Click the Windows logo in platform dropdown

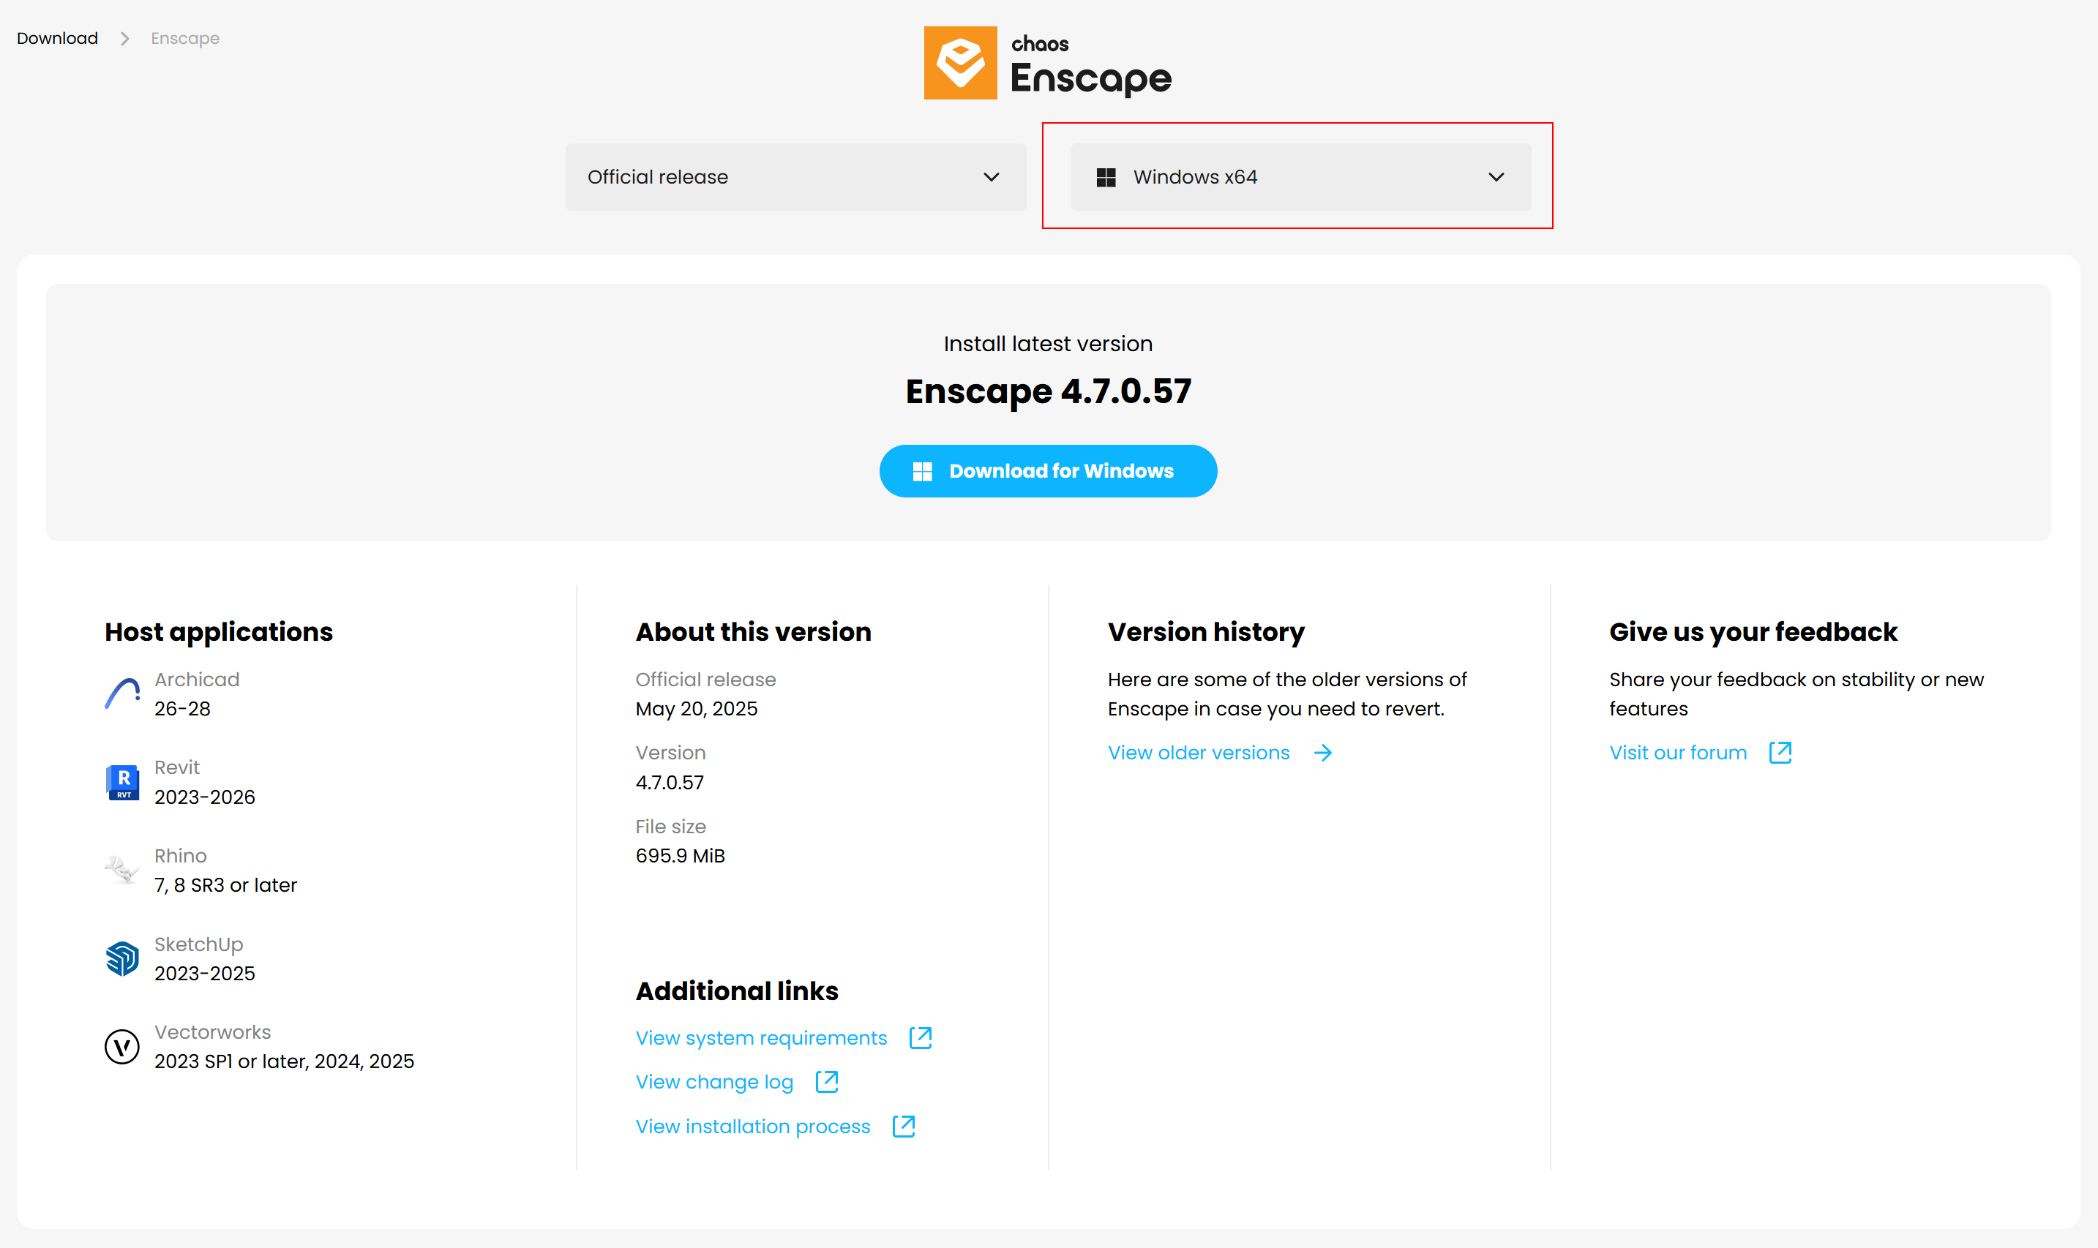(x=1106, y=178)
